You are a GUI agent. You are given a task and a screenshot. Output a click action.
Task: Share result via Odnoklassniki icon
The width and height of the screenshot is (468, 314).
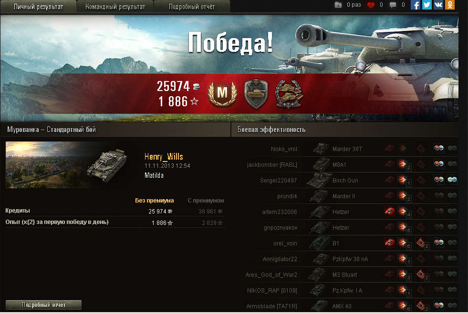click(x=450, y=5)
